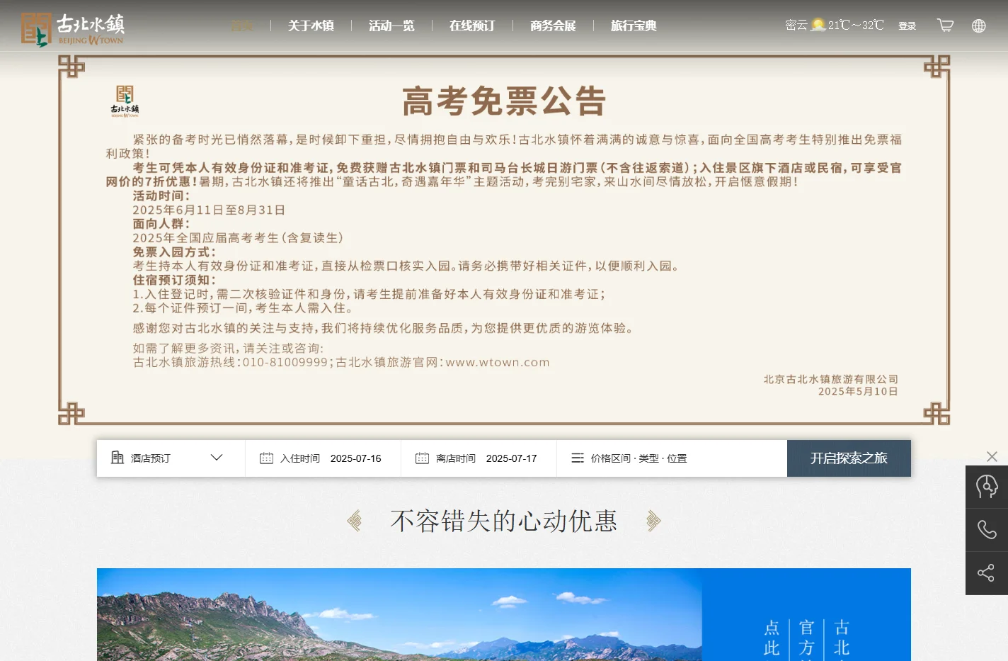
Task: Click the 高考免票公告 banner title
Action: tap(504, 101)
